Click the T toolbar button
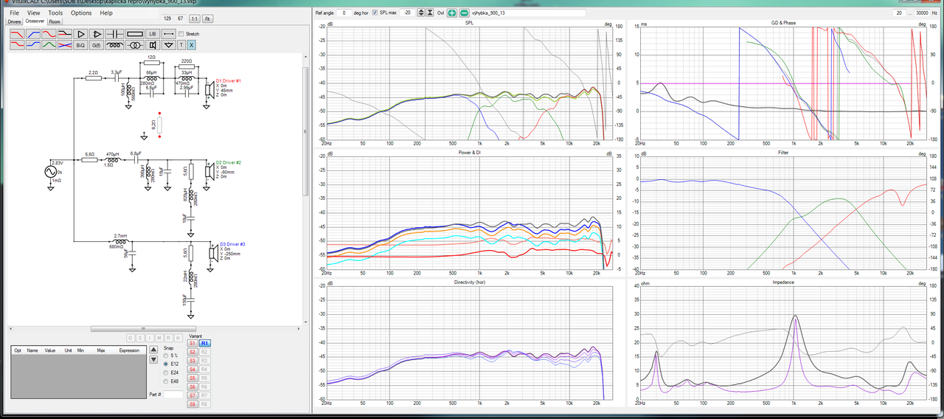The width and height of the screenshot is (944, 419). (x=181, y=45)
